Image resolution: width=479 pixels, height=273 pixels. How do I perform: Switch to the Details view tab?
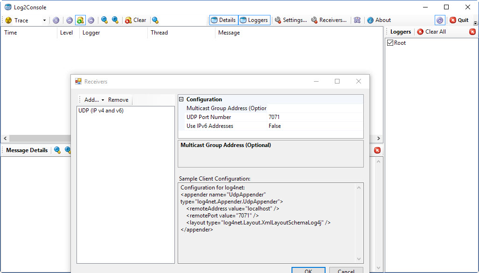click(x=223, y=20)
